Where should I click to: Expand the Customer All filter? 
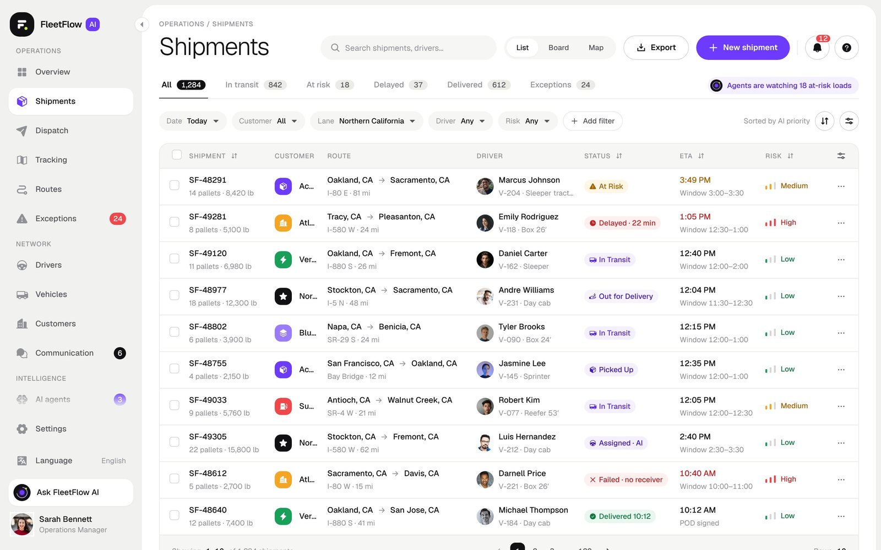pyautogui.click(x=268, y=121)
